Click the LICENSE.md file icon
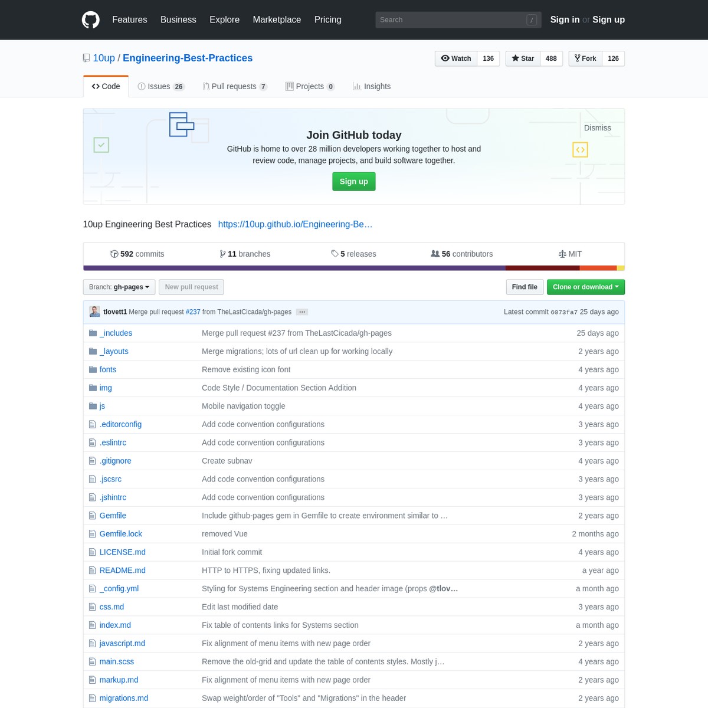708x708 pixels. click(x=92, y=552)
